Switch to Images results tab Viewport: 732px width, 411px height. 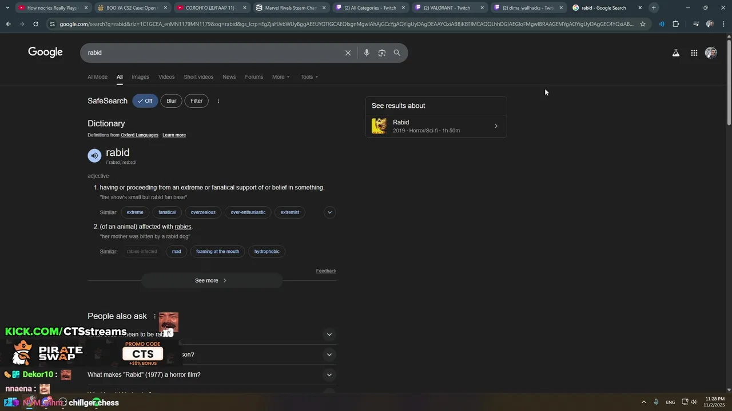pos(140,77)
